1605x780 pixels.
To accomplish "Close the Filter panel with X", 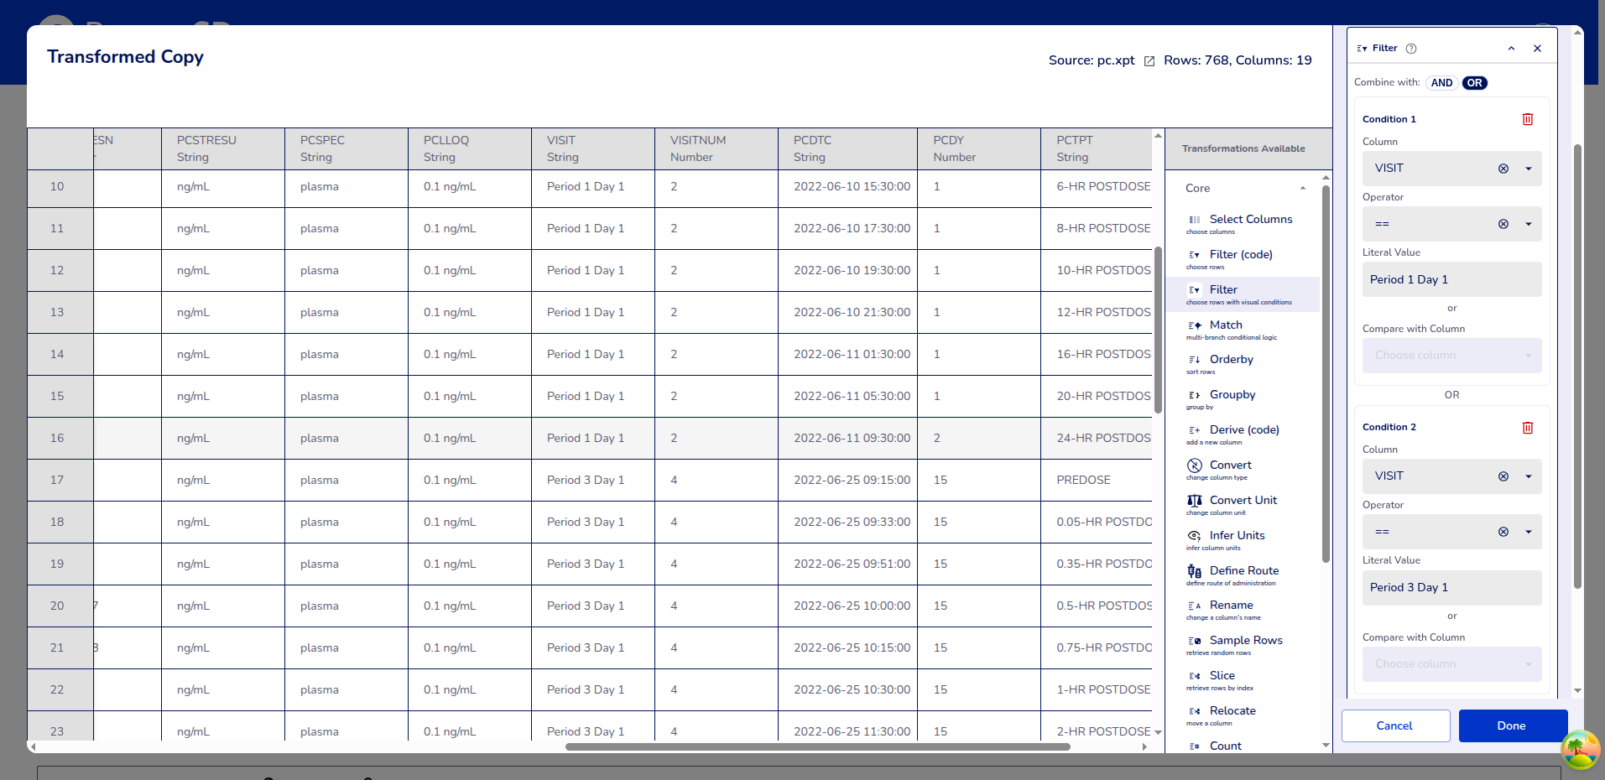I will 1537,49.
